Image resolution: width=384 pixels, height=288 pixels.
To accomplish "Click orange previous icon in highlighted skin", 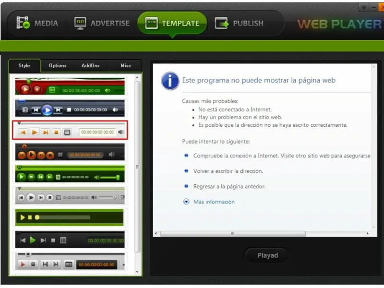I will [x=23, y=132].
